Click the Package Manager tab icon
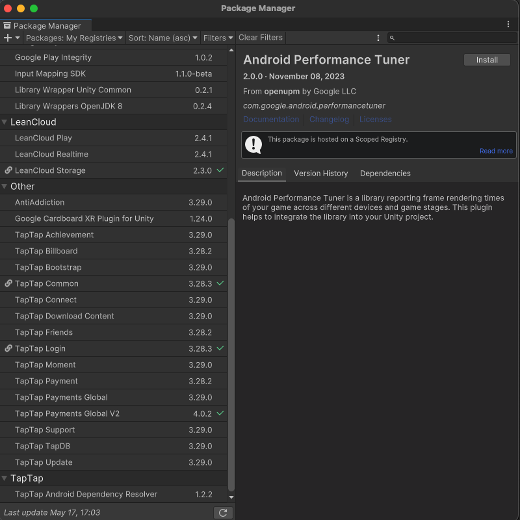520x520 pixels. 6,25
